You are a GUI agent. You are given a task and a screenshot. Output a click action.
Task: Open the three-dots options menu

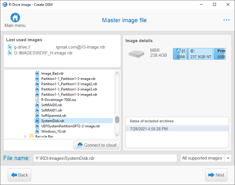[226, 20]
